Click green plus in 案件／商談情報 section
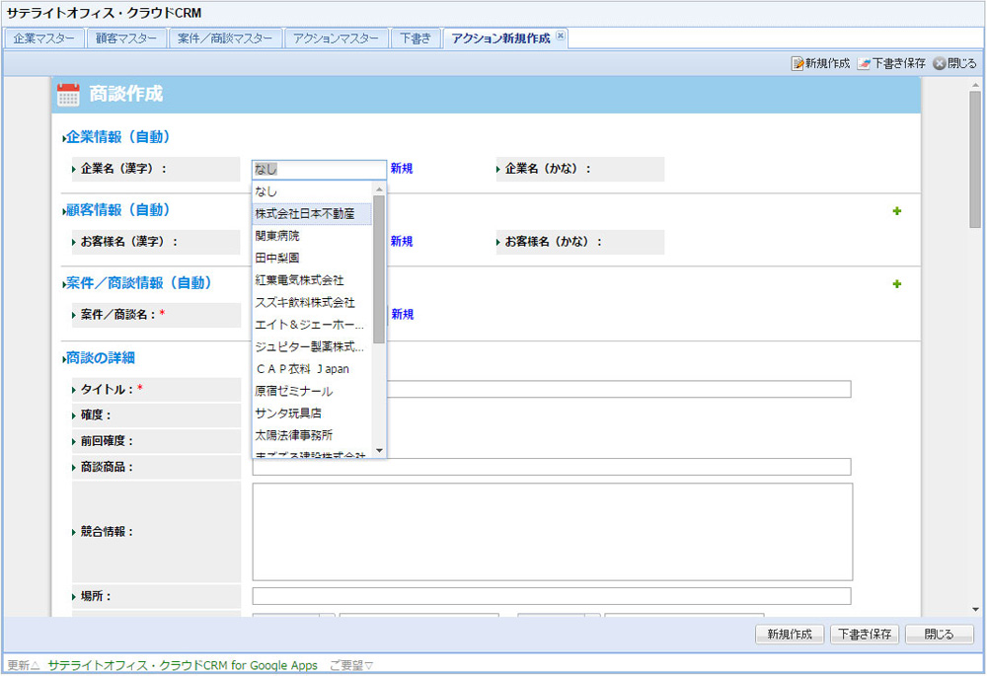987x676 pixels. tap(896, 284)
